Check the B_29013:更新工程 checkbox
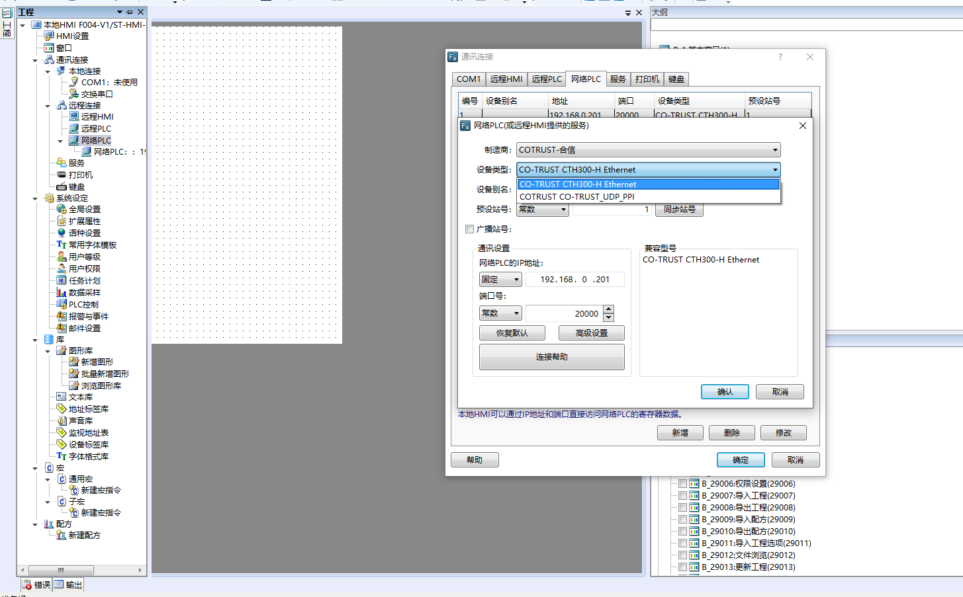 point(682,567)
